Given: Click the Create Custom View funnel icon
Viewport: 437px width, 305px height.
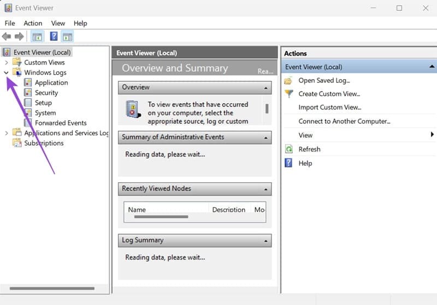Looking at the screenshot, I should point(288,94).
